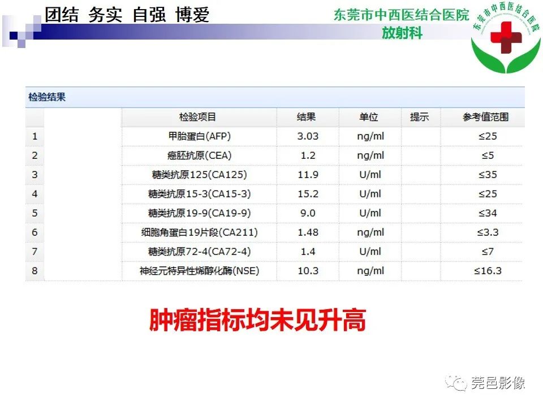The width and height of the screenshot is (543, 407).
Task: Click the reference range ≤35
Action: coord(488,175)
